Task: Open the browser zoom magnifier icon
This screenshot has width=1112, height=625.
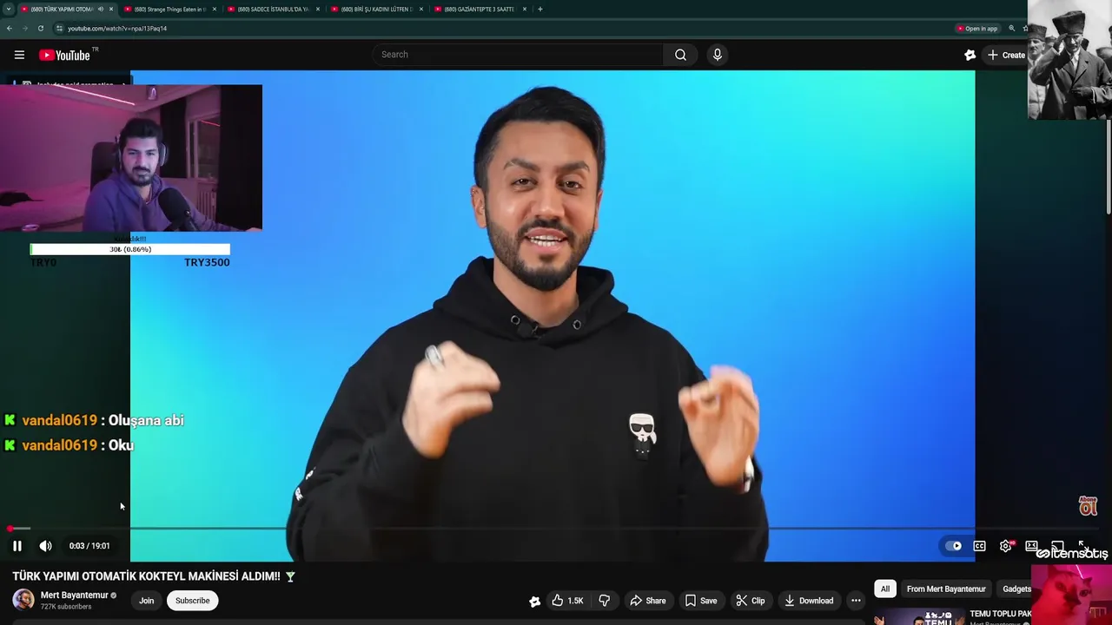Action: pyautogui.click(x=1011, y=28)
